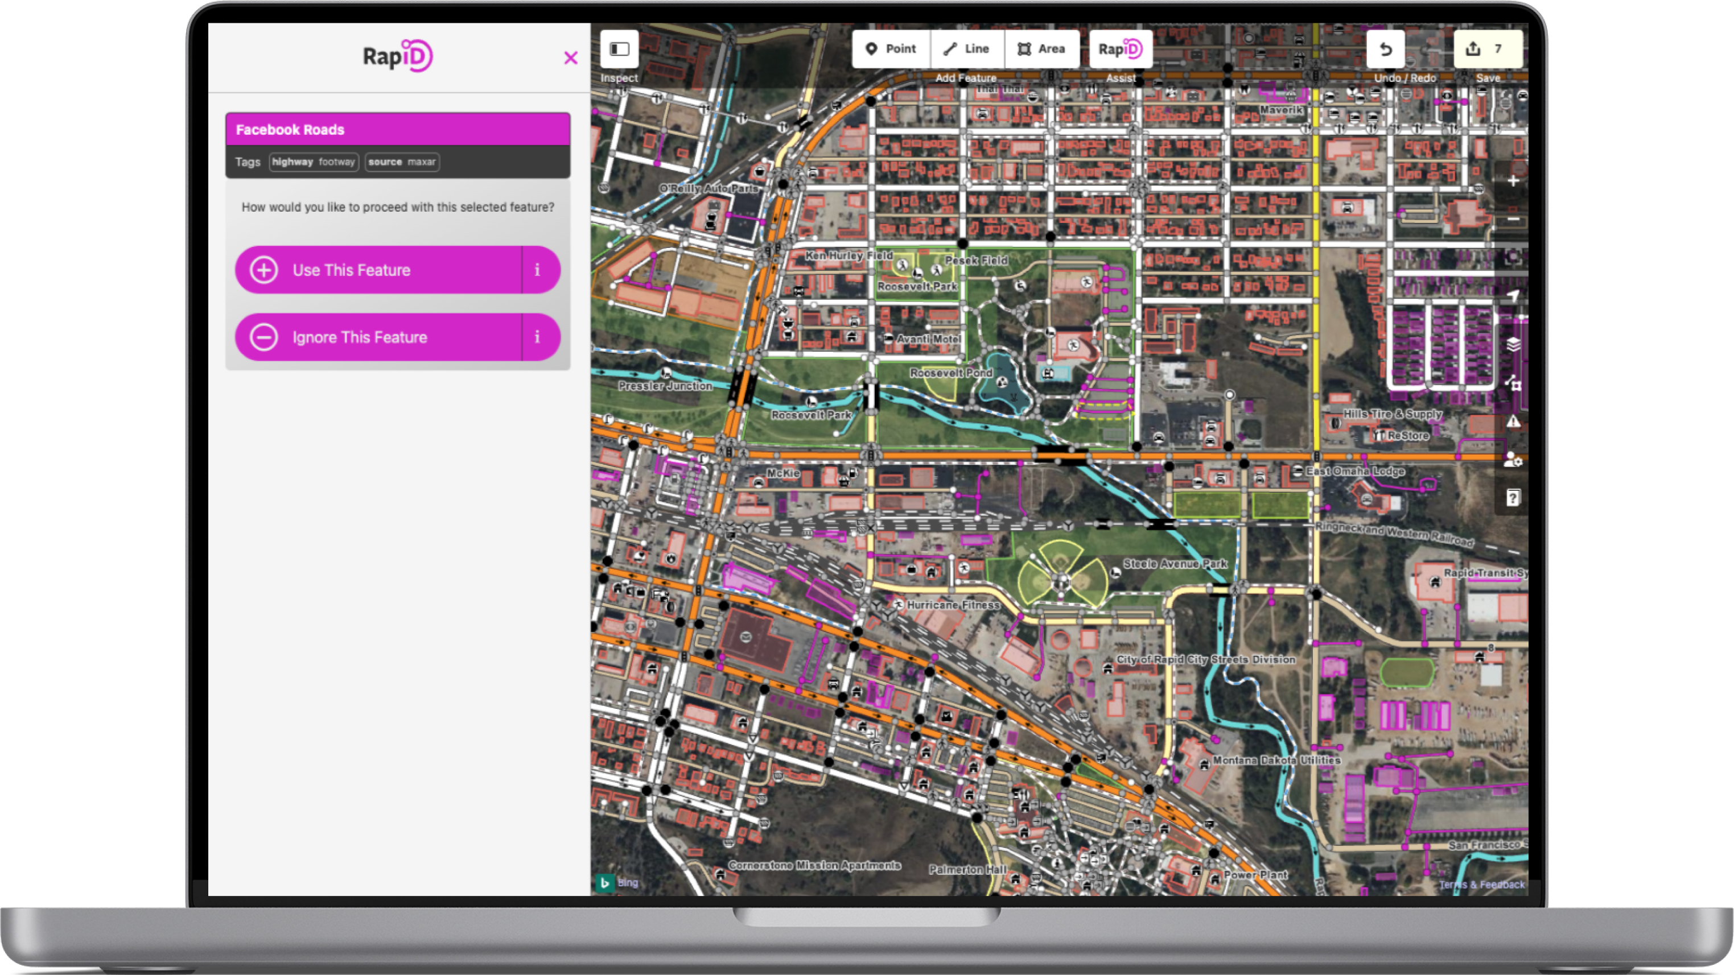The width and height of the screenshot is (1734, 975).
Task: Select the Steele Avenue Park label
Action: coord(1175,564)
